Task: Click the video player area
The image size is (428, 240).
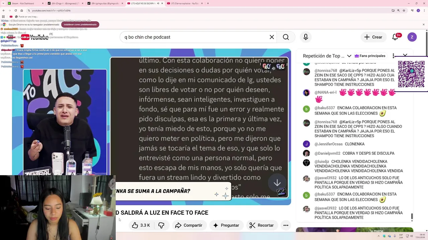Action: pos(151,127)
